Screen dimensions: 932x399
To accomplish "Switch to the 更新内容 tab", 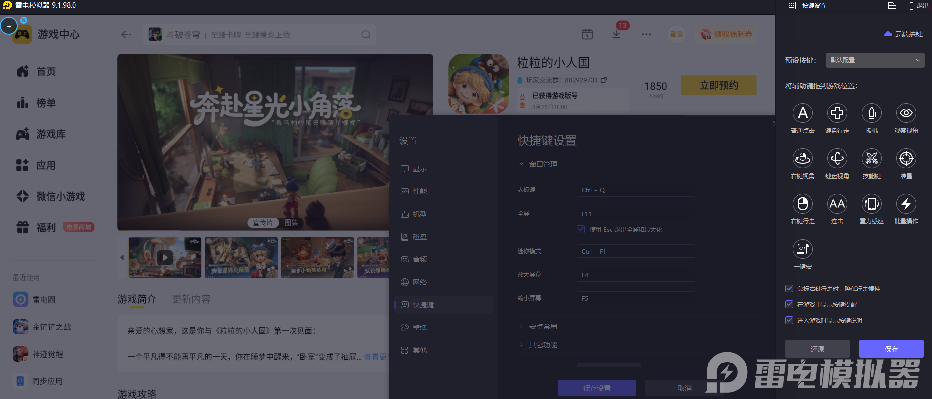I will coord(191,299).
